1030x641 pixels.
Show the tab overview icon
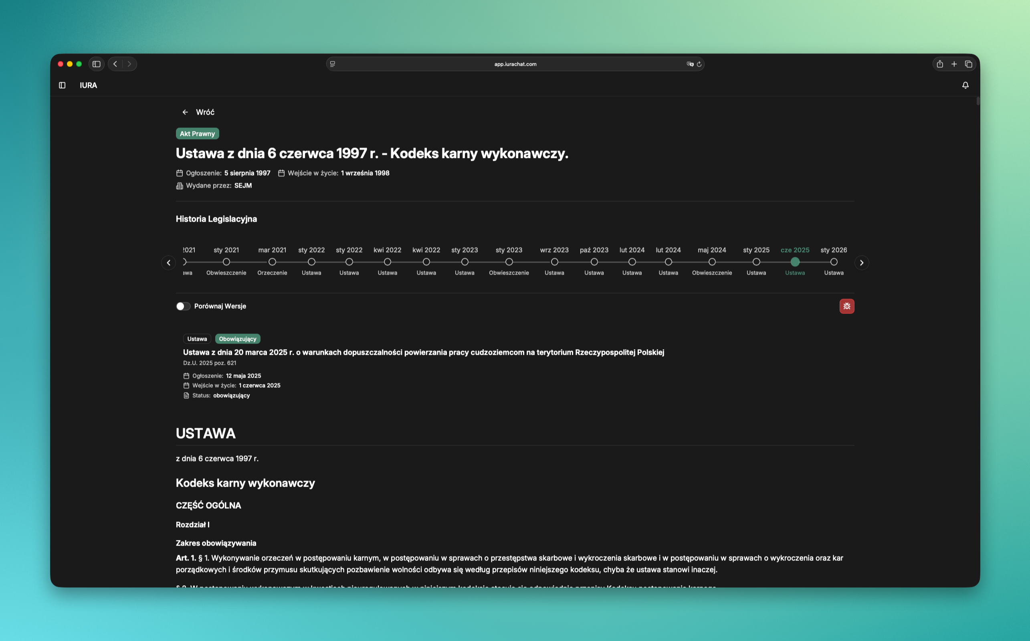click(969, 64)
